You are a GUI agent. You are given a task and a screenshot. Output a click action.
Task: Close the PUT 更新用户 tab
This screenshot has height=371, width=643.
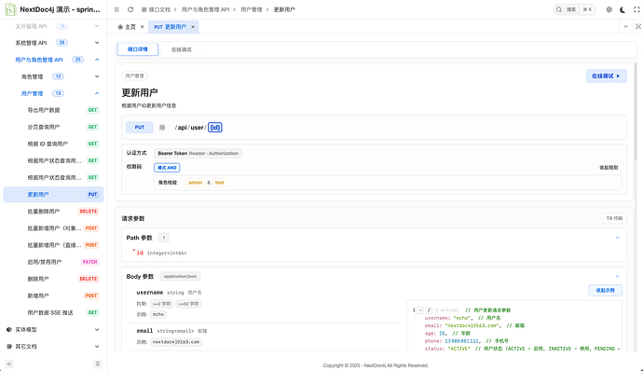click(x=193, y=27)
